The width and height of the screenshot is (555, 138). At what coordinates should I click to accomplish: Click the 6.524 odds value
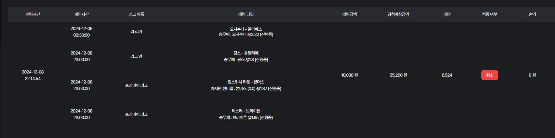(447, 75)
